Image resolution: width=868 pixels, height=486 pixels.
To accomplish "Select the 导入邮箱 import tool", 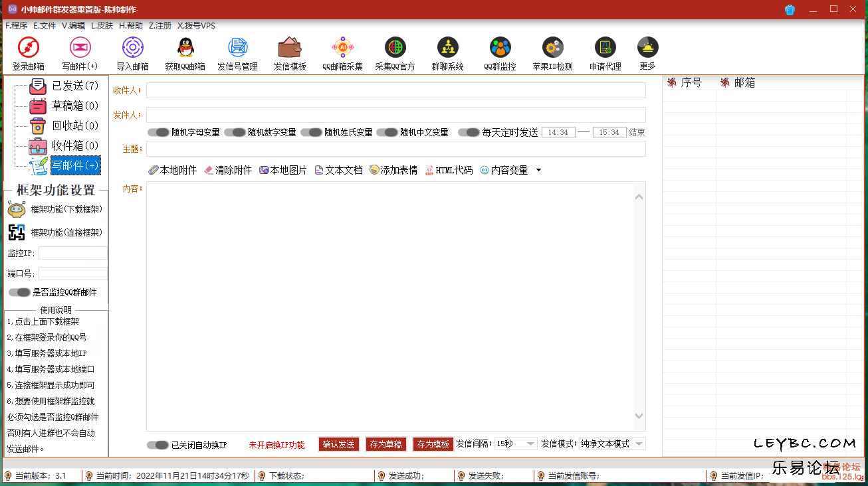I will click(132, 52).
